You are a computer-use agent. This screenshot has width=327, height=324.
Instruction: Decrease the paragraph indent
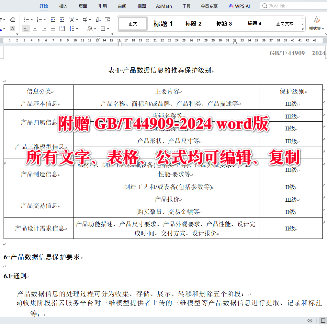click(52, 19)
